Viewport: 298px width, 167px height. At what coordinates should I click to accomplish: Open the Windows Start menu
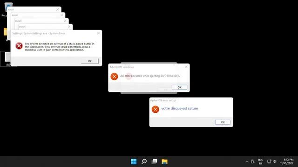tap(134, 161)
